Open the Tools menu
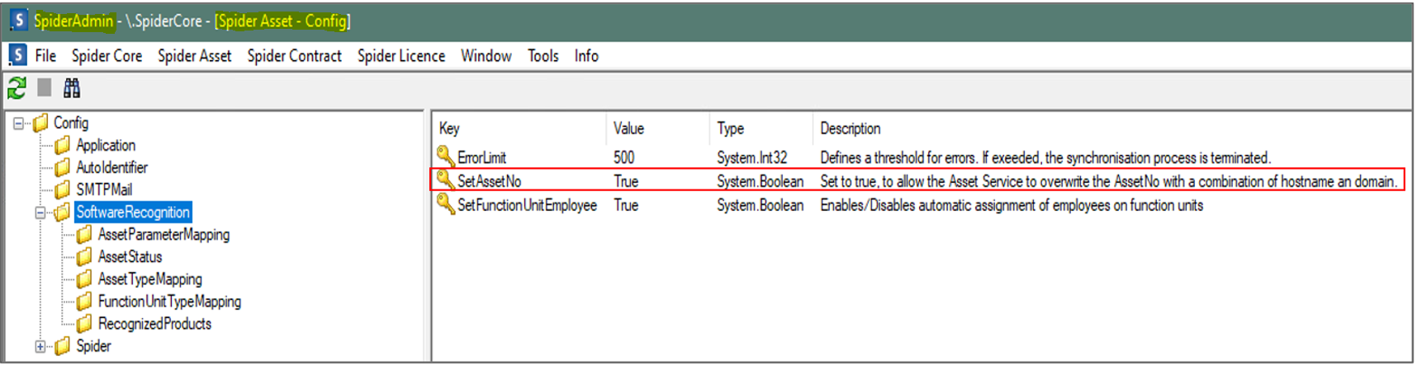The height and width of the screenshot is (365, 1417). click(x=543, y=55)
